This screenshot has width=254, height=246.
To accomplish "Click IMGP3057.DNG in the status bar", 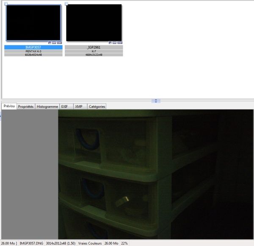I will 31,243.
